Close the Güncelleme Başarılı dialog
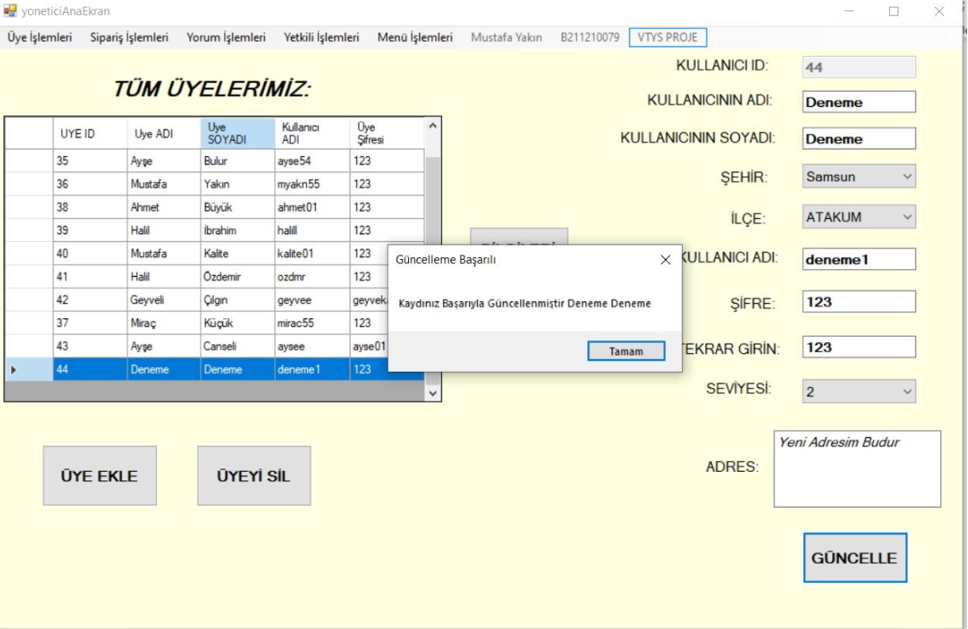This screenshot has width=968, height=629. coord(665,261)
